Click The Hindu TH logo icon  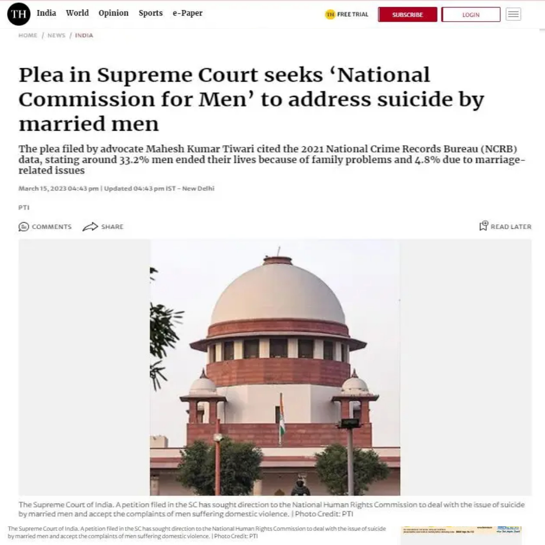coord(19,14)
